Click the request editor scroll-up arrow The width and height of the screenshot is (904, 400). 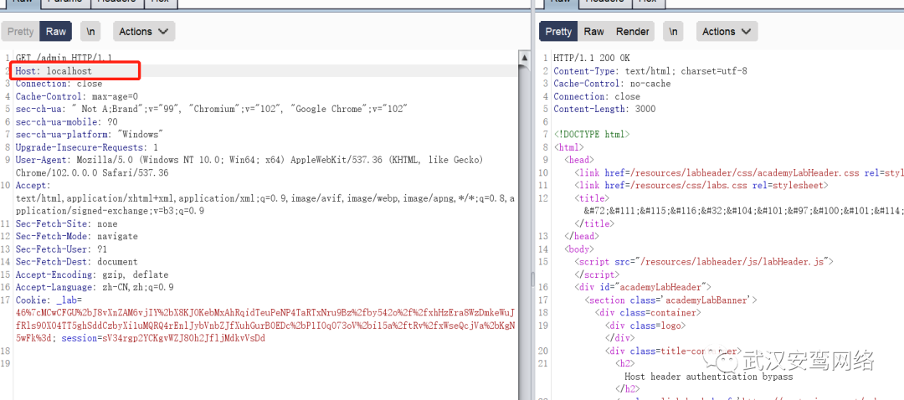[x=525, y=59]
